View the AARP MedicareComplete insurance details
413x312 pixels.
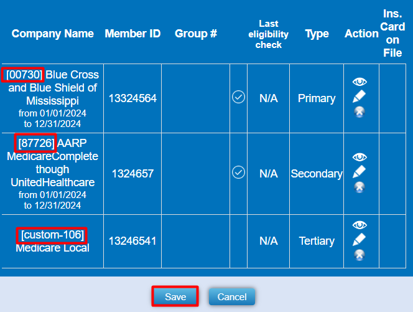(360, 157)
